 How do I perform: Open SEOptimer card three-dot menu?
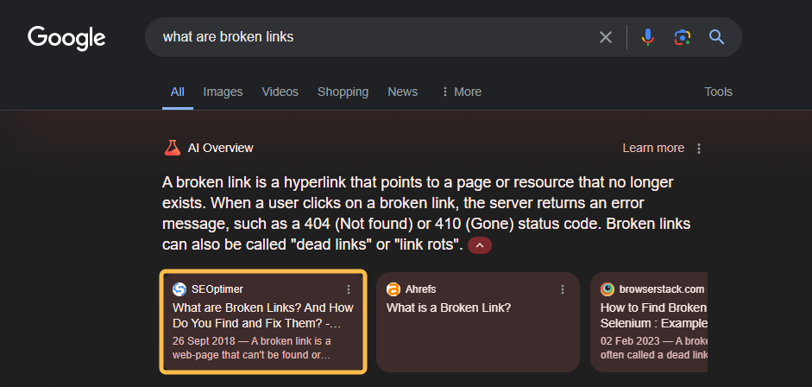349,289
